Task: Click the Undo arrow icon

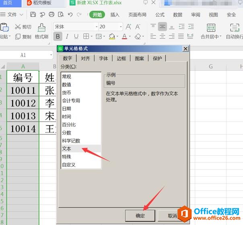Action: pyautogui.click(x=70, y=14)
